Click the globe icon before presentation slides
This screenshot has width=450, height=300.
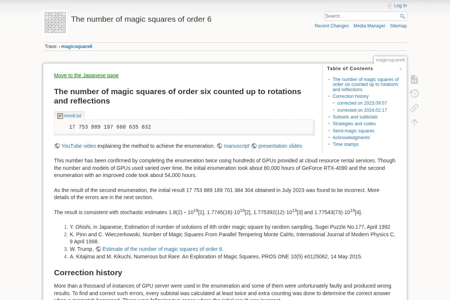click(254, 146)
